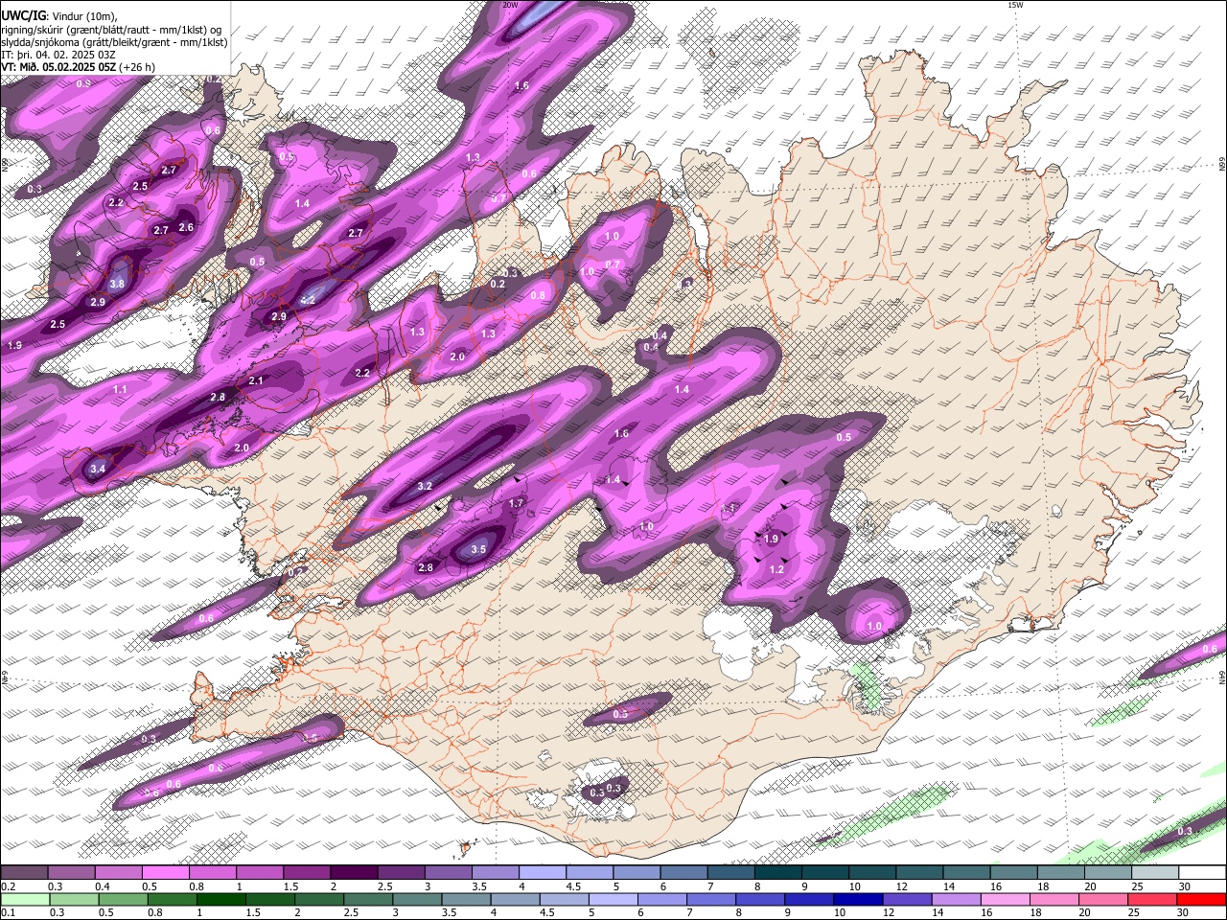This screenshot has width=1227, height=920.
Task: Pick the lower legend swatch between 1 and 1.5
Action: coord(221,899)
